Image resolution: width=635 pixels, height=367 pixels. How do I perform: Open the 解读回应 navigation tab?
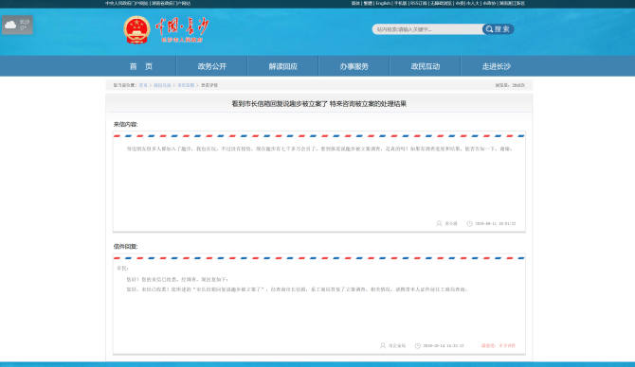pos(283,66)
